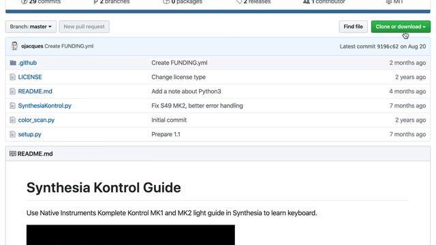Click the color_scan.py file icon
436x245 pixels.
(x=12, y=120)
